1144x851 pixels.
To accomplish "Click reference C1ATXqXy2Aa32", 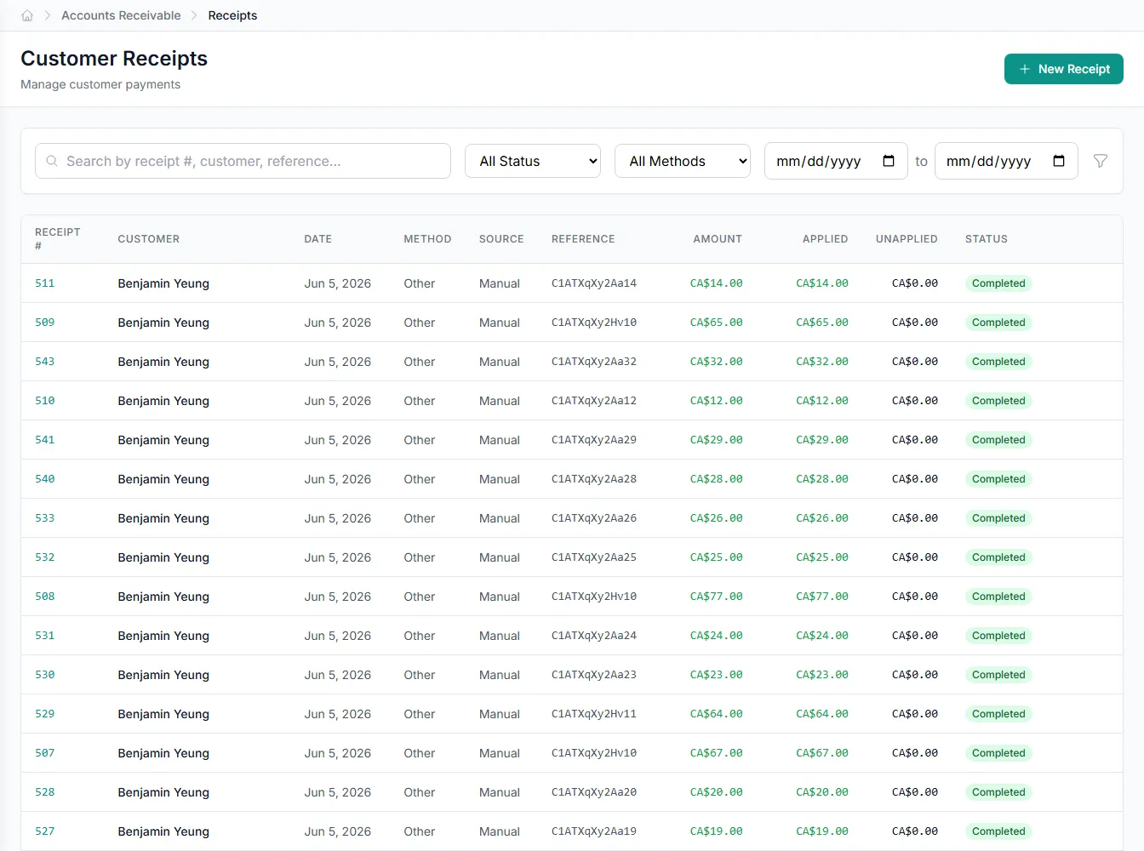I will point(594,362).
